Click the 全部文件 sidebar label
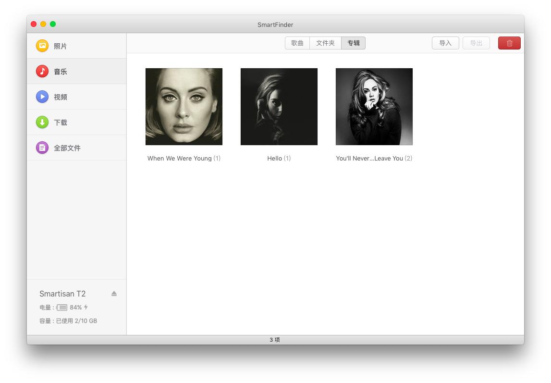 67,148
